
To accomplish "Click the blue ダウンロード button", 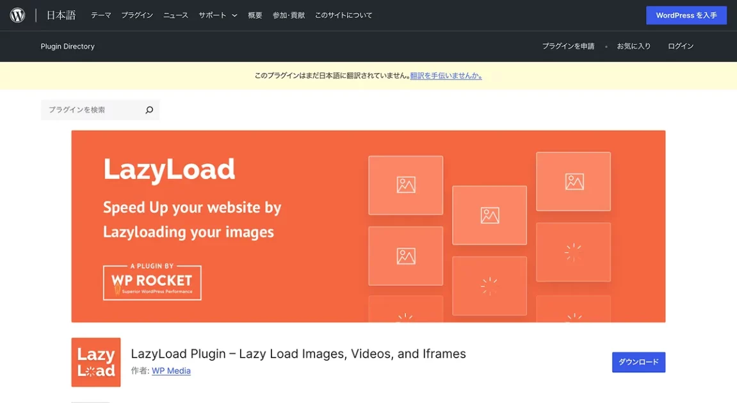I will click(x=638, y=362).
